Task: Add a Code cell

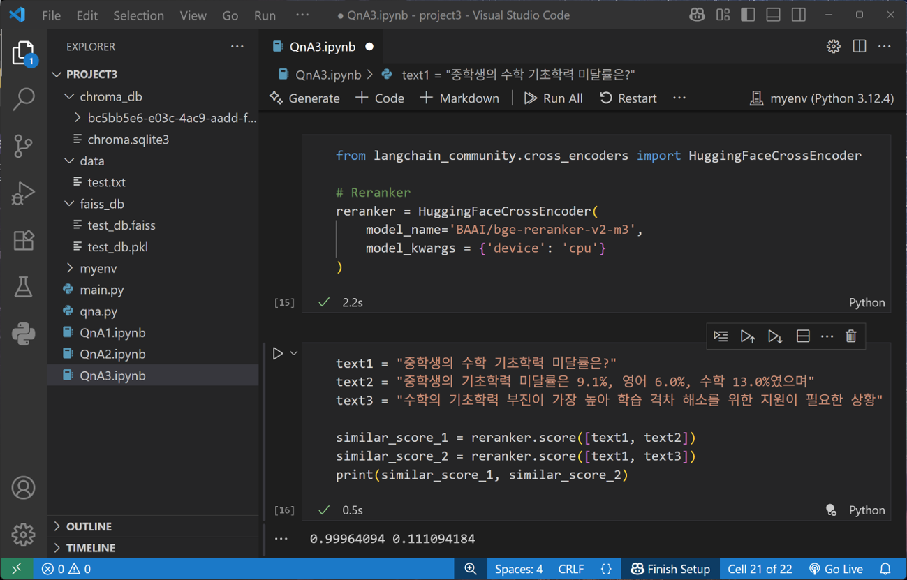Action: (x=381, y=98)
